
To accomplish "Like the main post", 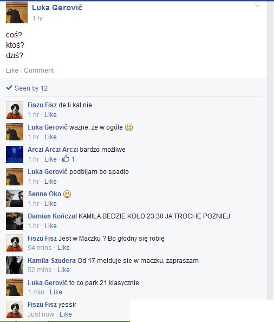I will pos(12,70).
